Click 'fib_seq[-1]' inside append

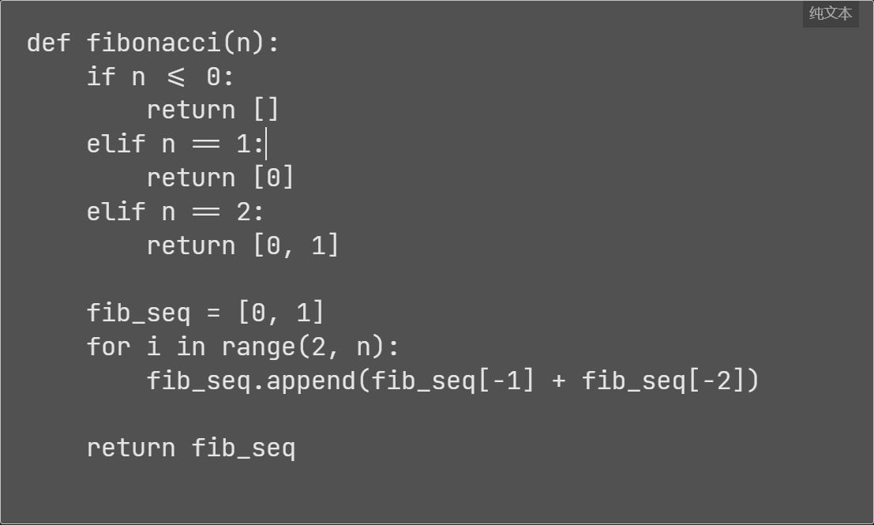(x=452, y=381)
